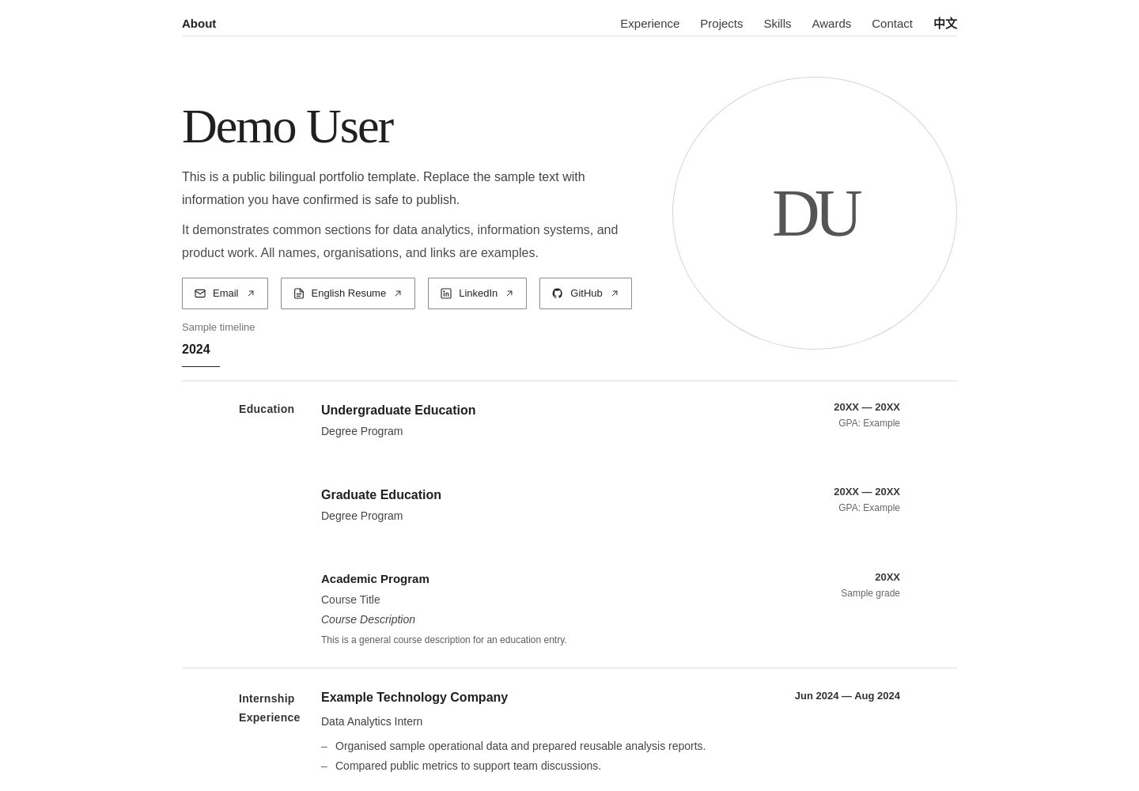Click the GitHub octocat icon
This screenshot has width=1139, height=791.
[x=558, y=293]
